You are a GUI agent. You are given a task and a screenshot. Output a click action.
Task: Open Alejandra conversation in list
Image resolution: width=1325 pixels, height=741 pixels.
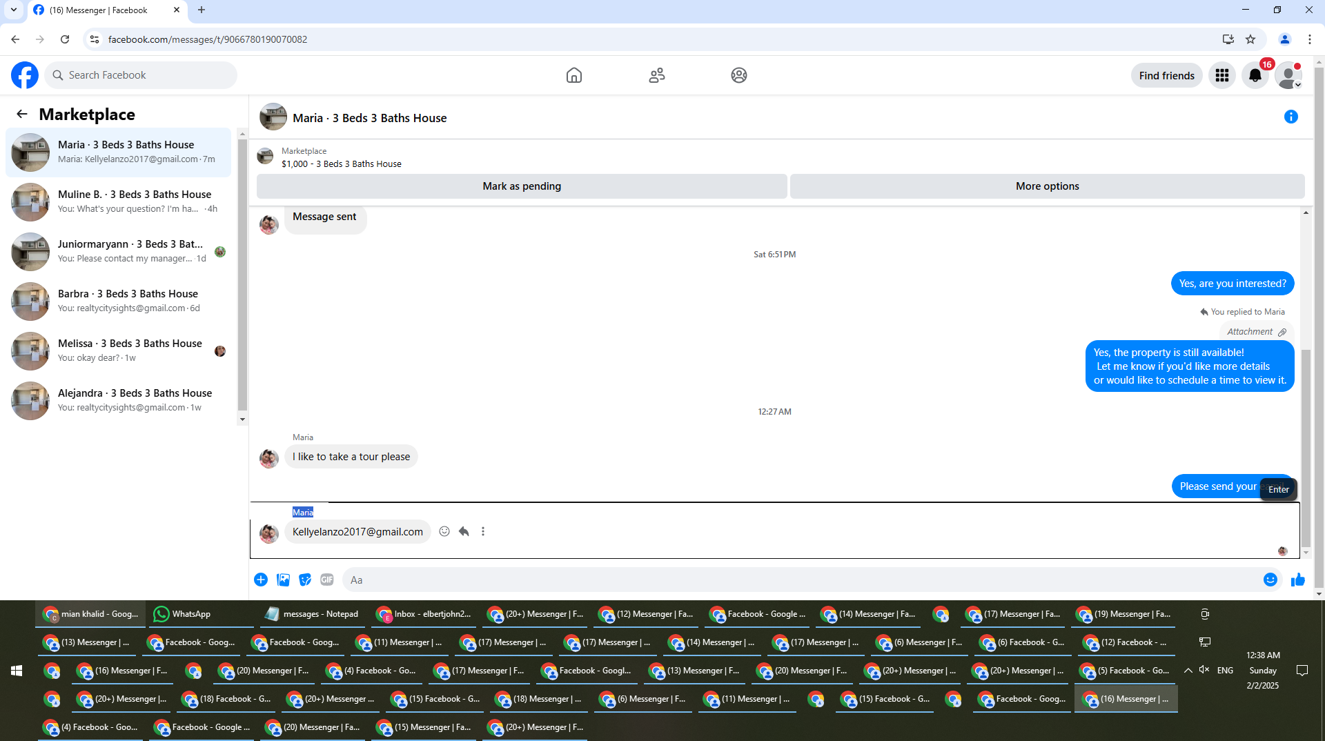pos(119,400)
